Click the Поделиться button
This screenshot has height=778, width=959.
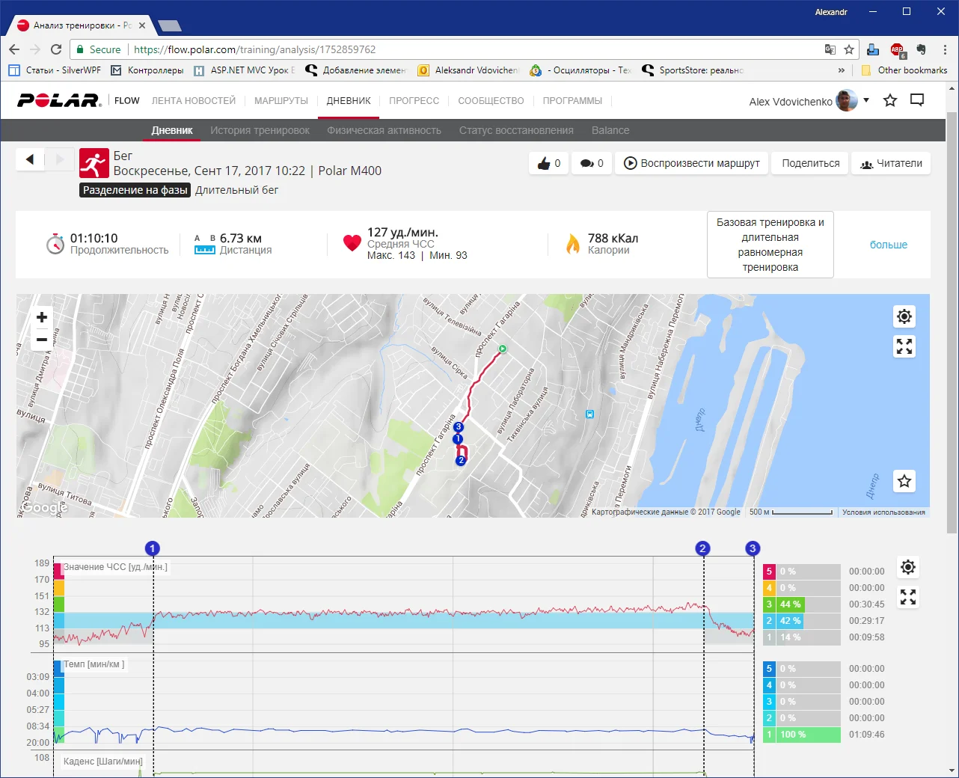coord(810,163)
